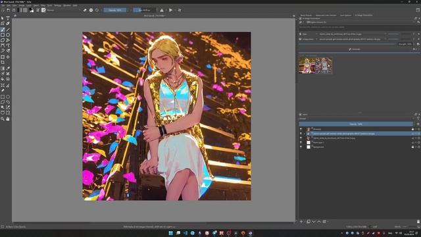Toggle vertical mirror tool
This screenshot has width=421, height=237.
[171, 11]
